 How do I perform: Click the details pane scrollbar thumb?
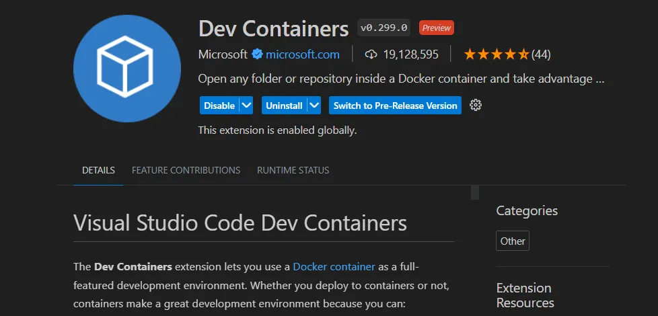click(x=475, y=193)
